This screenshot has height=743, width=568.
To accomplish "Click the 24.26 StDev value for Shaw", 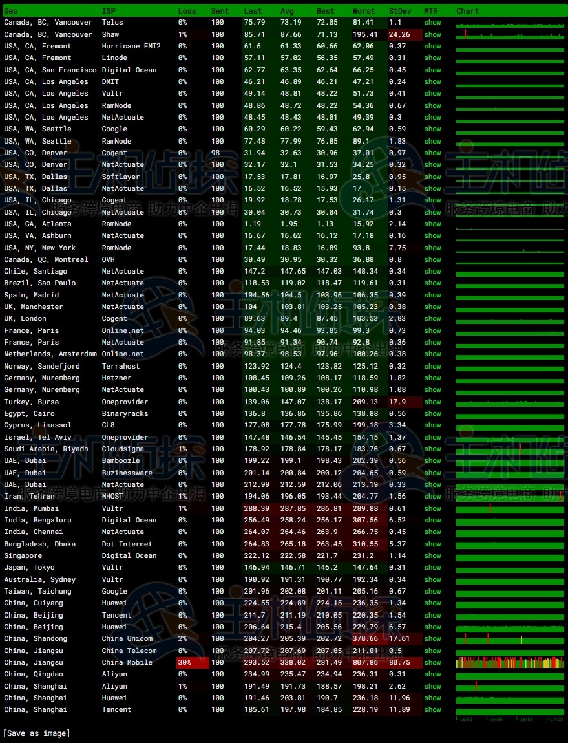I will 399,34.
